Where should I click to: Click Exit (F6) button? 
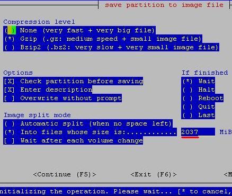[154, 174]
